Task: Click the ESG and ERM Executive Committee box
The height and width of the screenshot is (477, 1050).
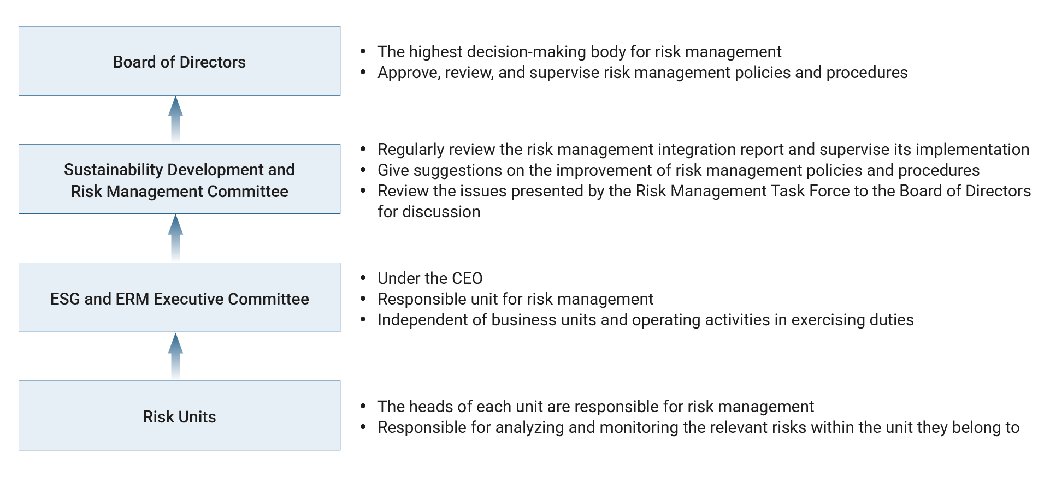Action: (x=179, y=298)
